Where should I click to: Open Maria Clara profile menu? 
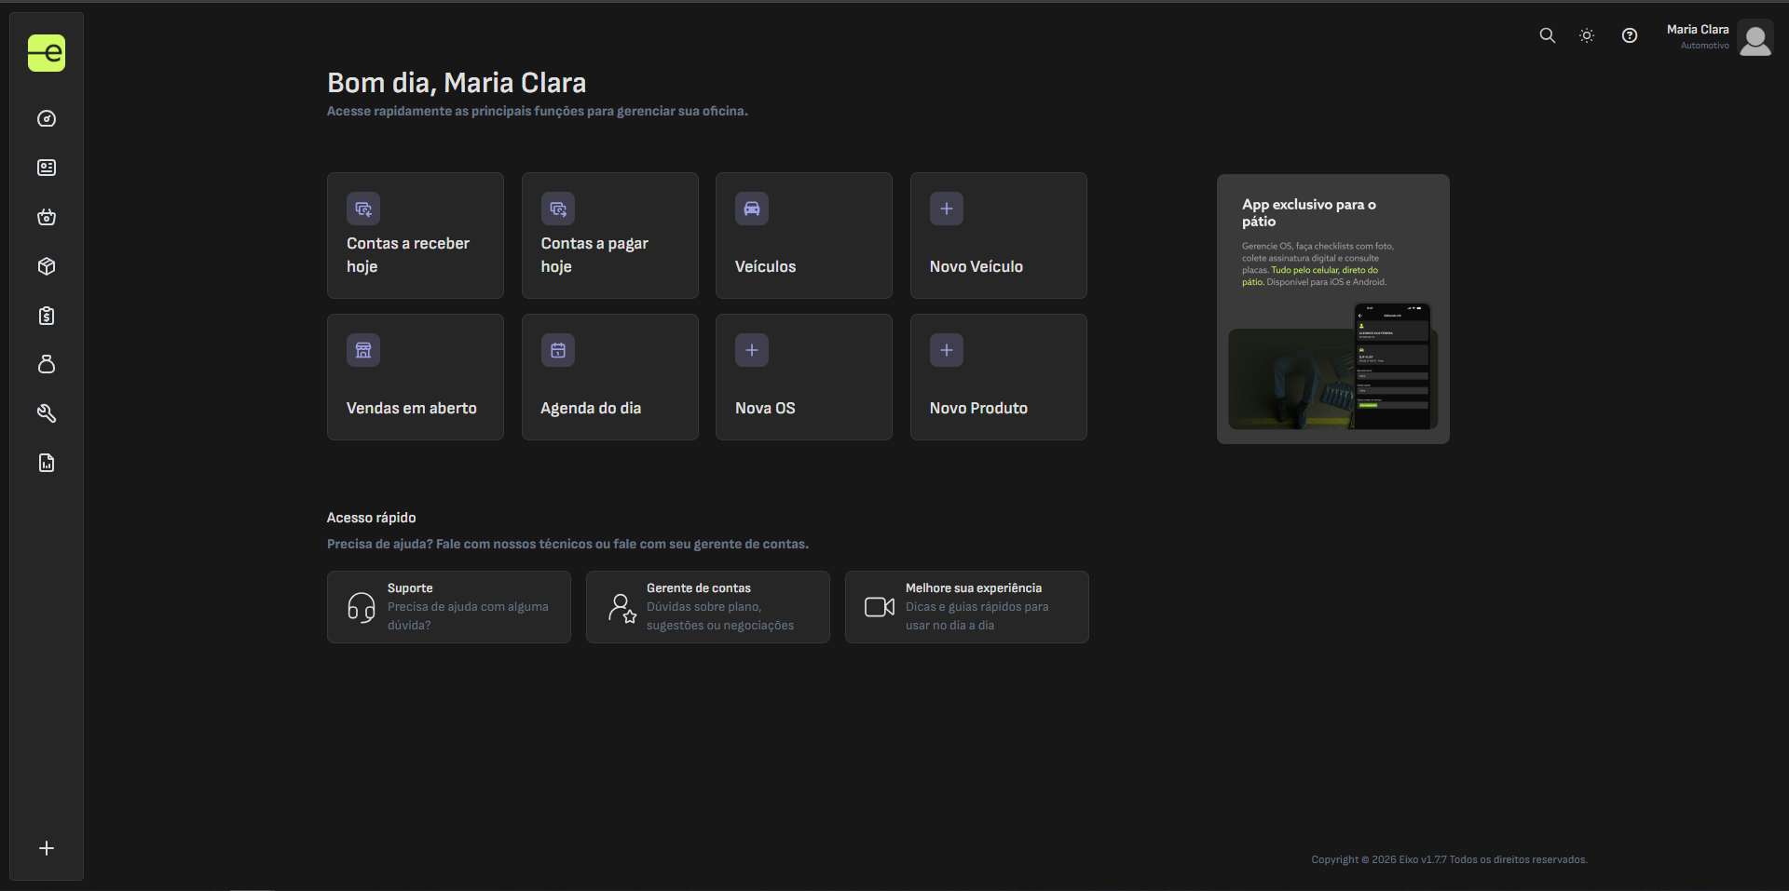point(1719,37)
